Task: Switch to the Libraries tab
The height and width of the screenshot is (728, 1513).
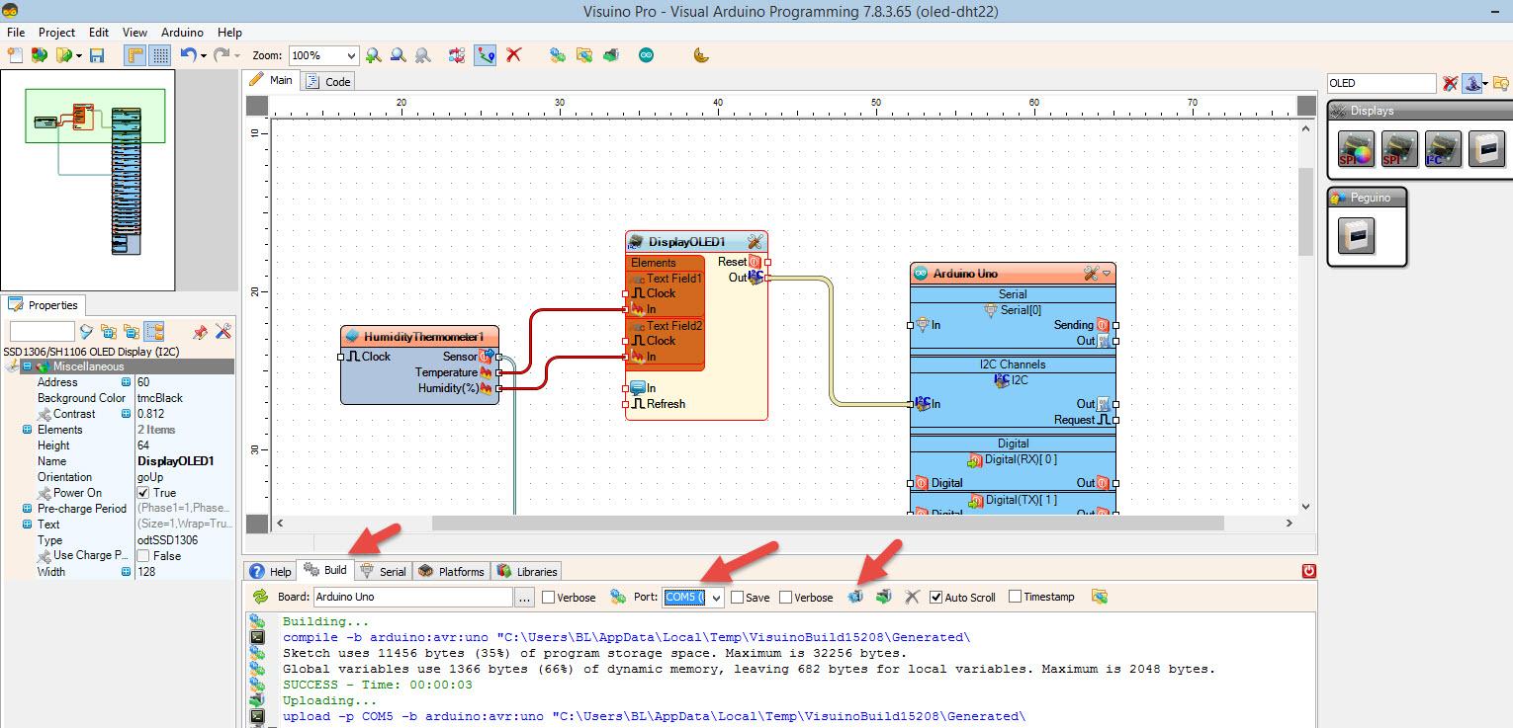Action: (x=527, y=571)
